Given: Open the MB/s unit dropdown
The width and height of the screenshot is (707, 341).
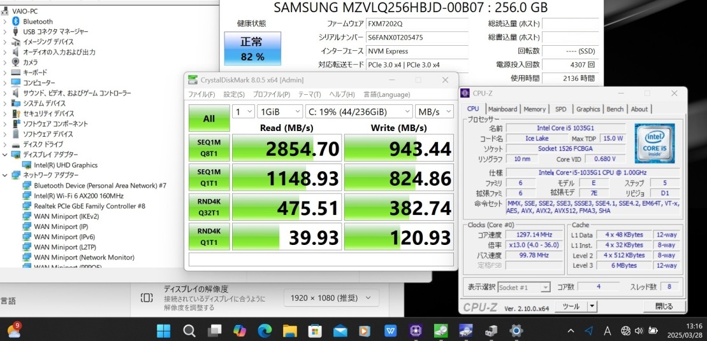Looking at the screenshot, I should [x=435, y=111].
